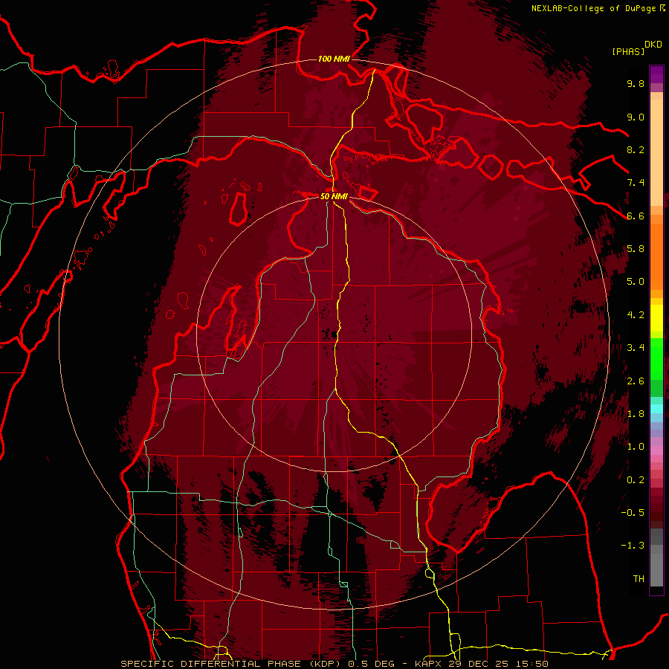Pick the pale peach colorbar segment
Image resolution: width=669 pixels, height=669 pixels.
[x=656, y=154]
